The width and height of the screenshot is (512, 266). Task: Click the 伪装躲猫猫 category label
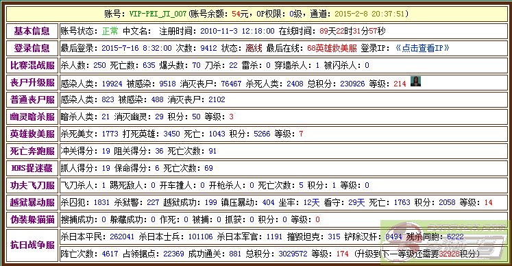tap(32, 219)
